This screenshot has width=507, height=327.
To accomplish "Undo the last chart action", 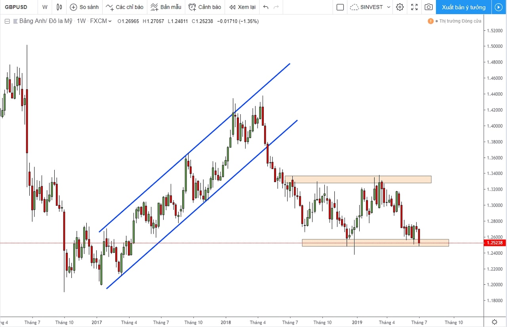I will click(266, 7).
